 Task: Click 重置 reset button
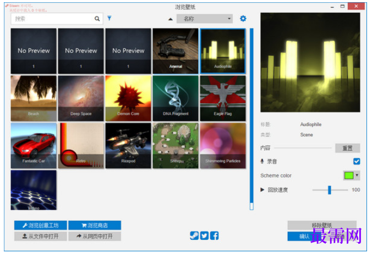tap(348, 148)
